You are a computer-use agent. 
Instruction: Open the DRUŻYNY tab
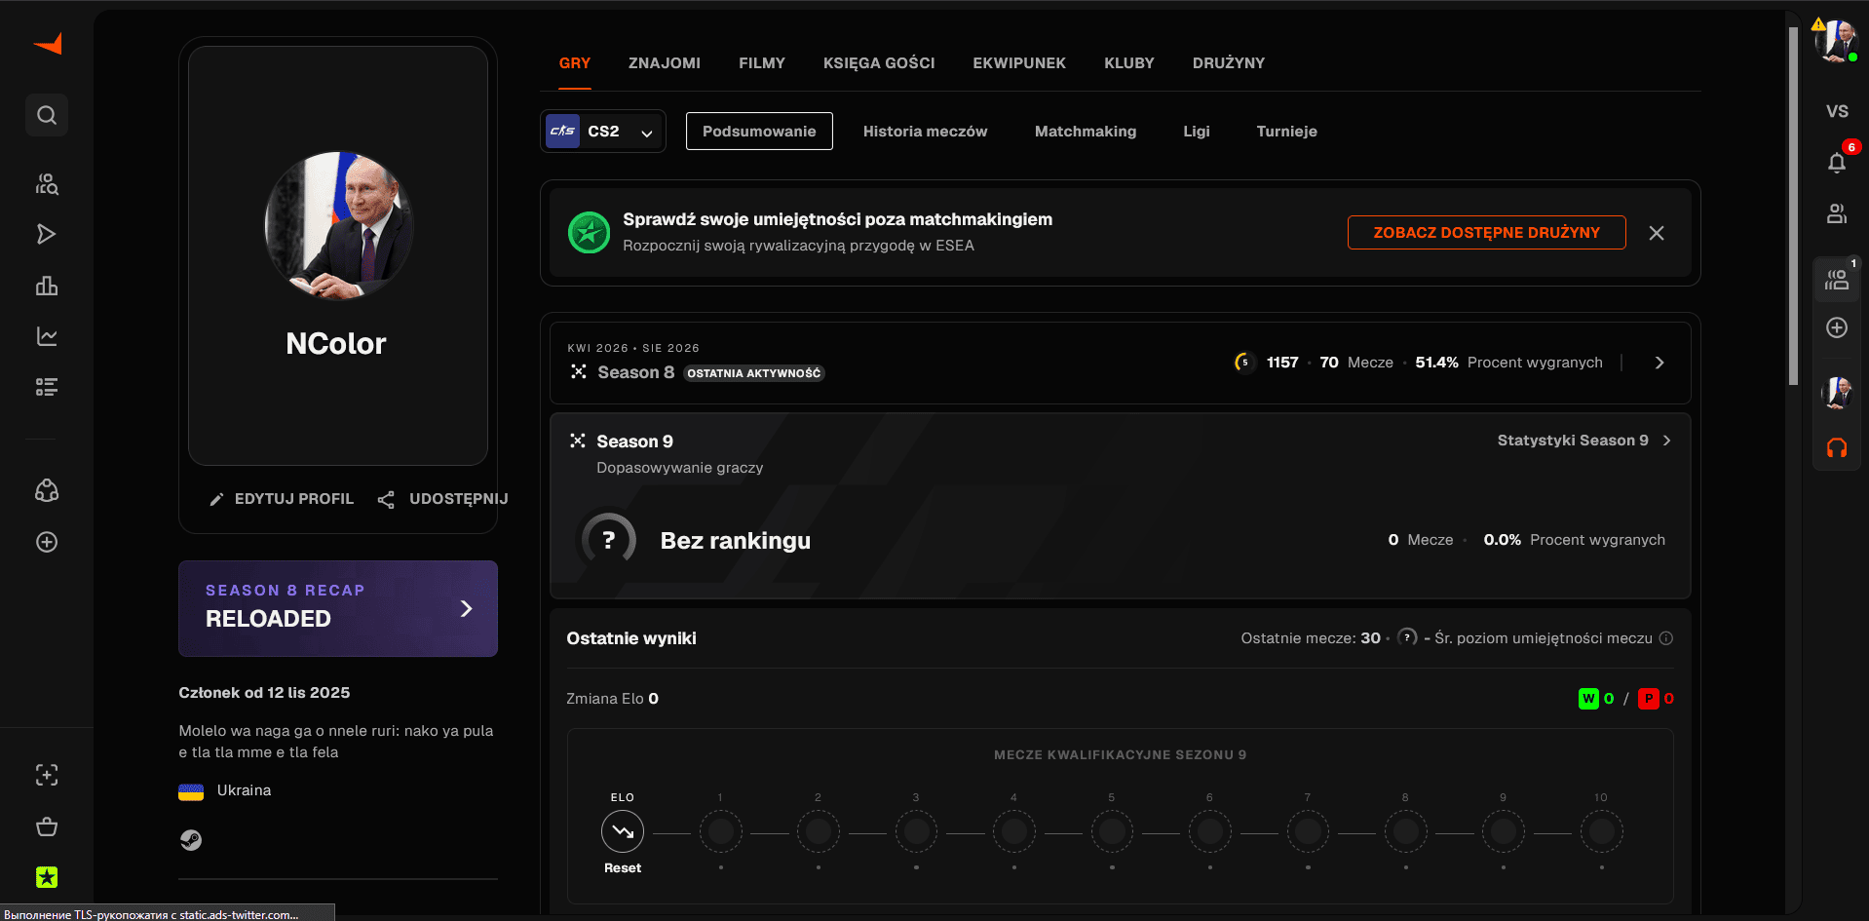click(1229, 63)
